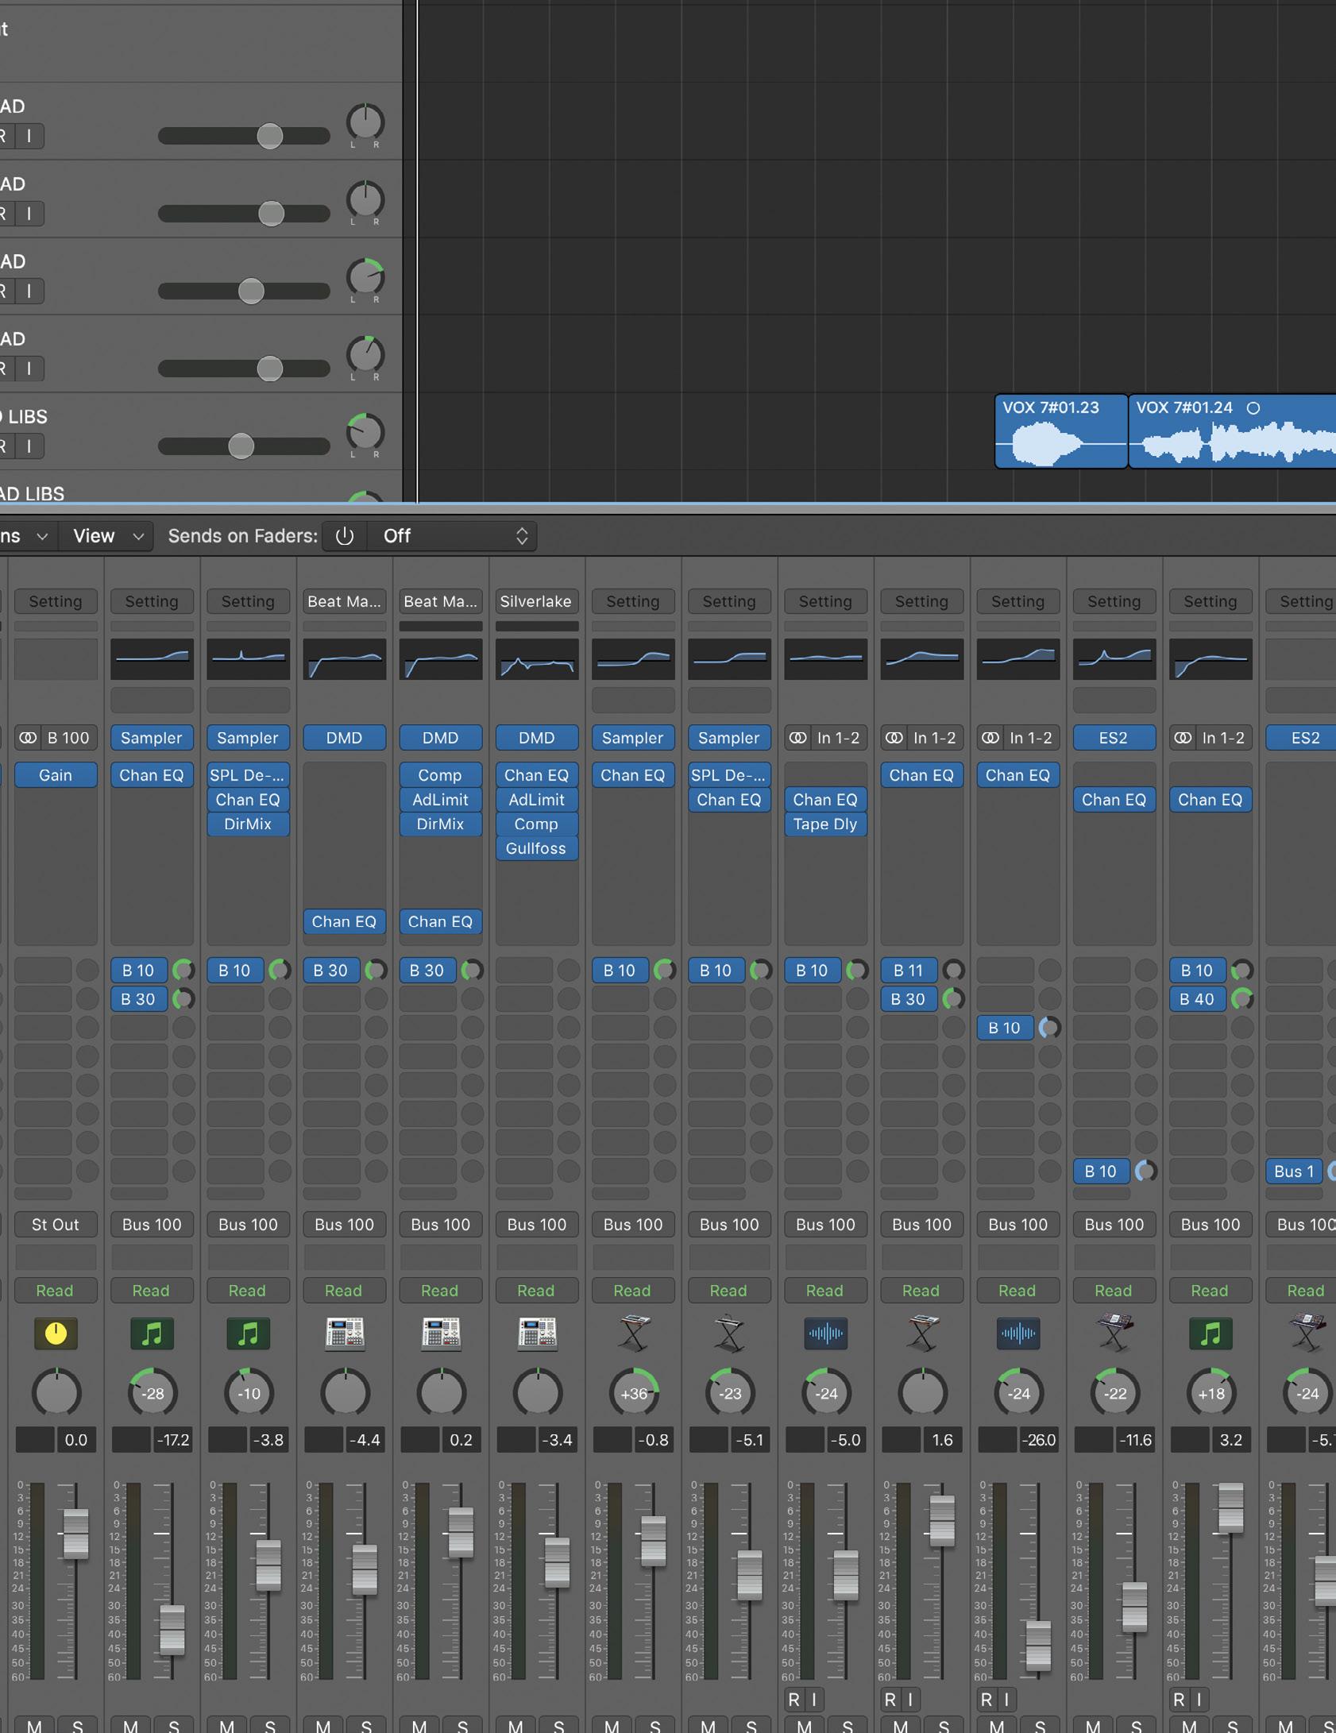The height and width of the screenshot is (1733, 1336).
Task: Click the drum machine icon on the Gullfoss channel
Action: (537, 1334)
